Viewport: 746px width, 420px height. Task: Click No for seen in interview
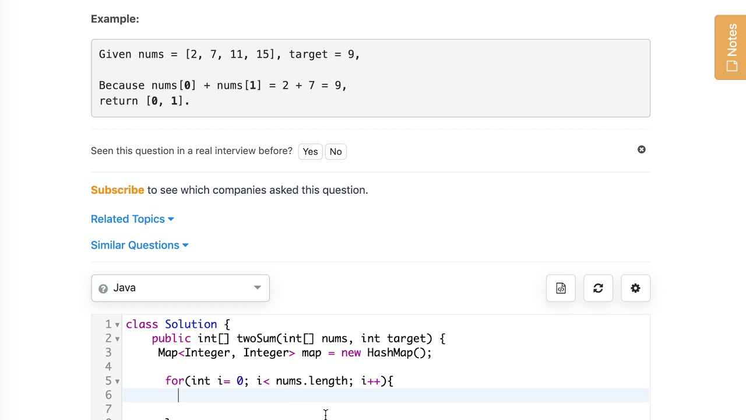pos(336,152)
